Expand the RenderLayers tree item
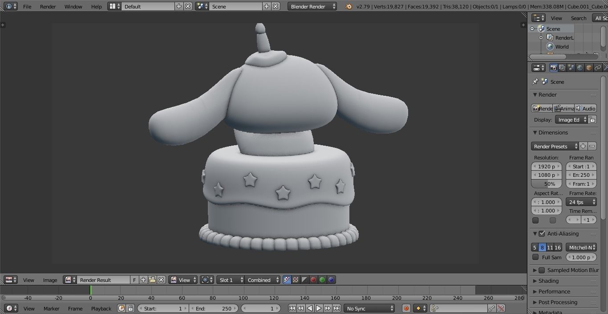This screenshot has width=608, height=314. (541, 37)
